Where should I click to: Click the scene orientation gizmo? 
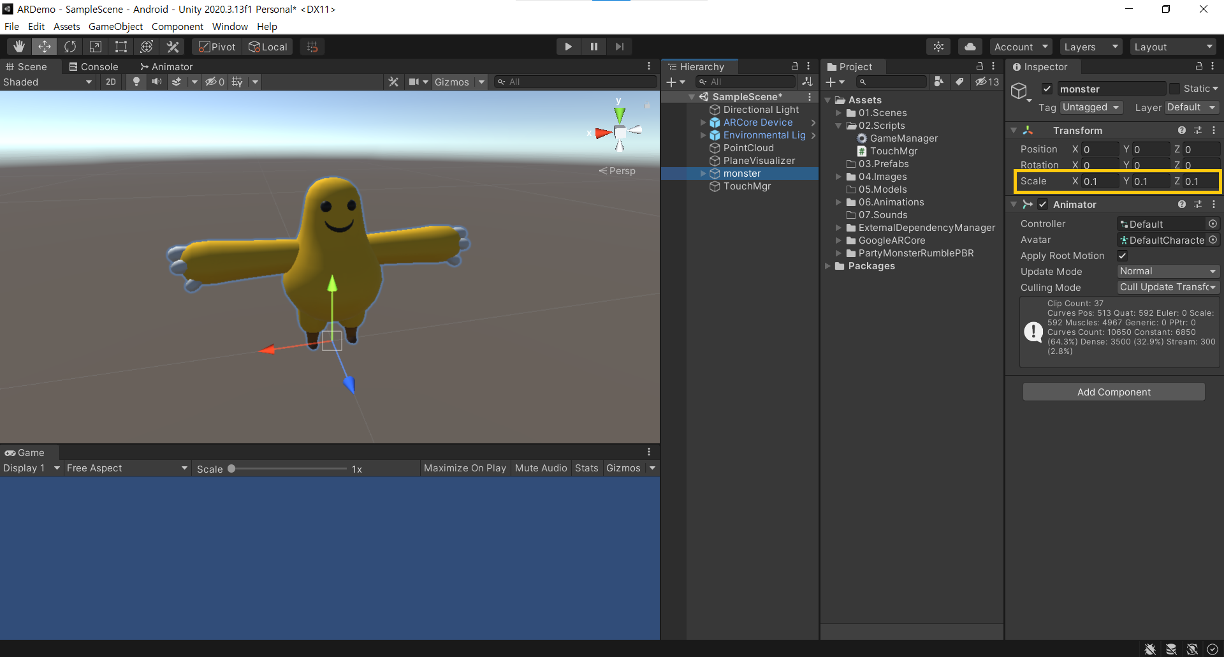pos(620,131)
